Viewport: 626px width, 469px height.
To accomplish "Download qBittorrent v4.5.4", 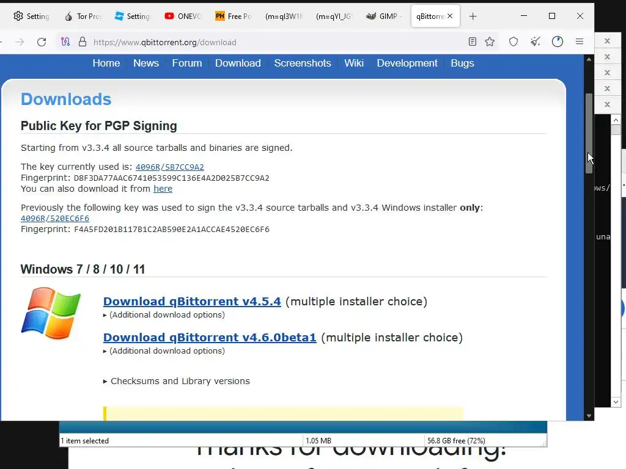I will pyautogui.click(x=192, y=302).
